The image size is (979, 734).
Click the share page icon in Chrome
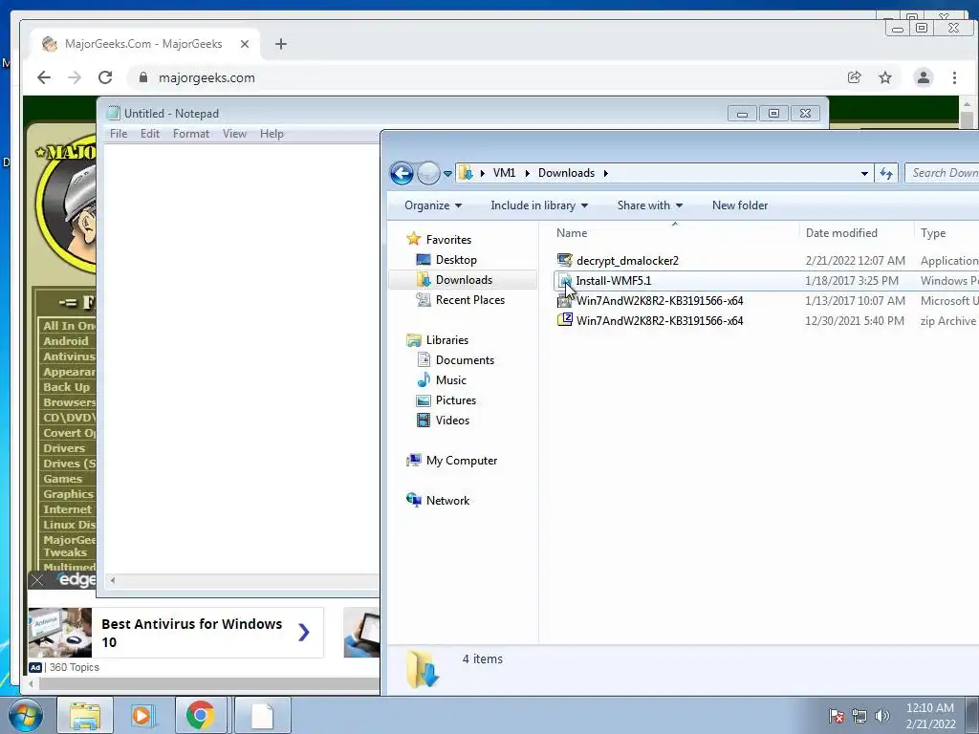coord(854,77)
